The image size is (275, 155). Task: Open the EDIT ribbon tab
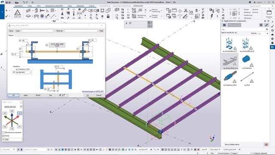[x=39, y=6]
